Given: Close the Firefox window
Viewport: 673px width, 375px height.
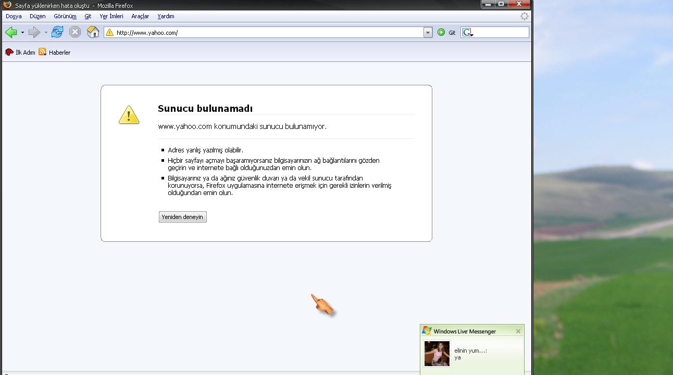Looking at the screenshot, I should (519, 4).
